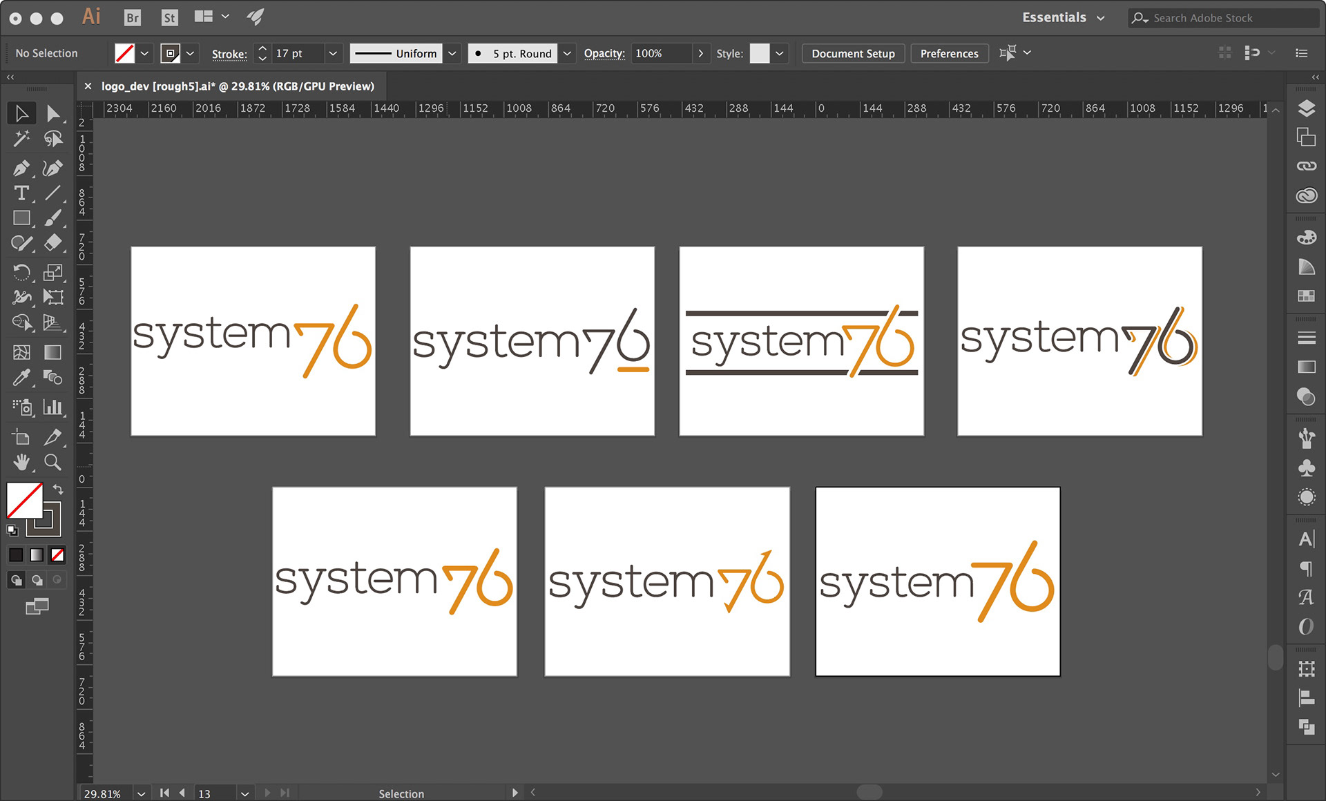The height and width of the screenshot is (801, 1326).
Task: Open the artboard number dropdown
Action: 244,793
